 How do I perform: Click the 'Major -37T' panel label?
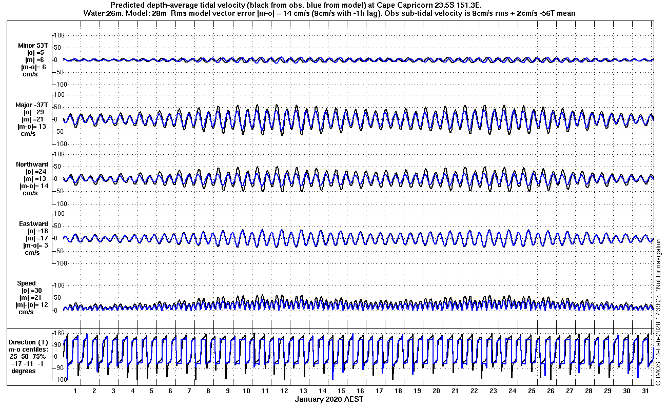32,105
